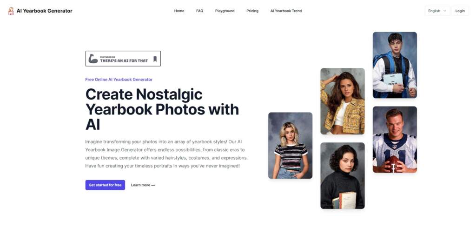The image size is (476, 228).
Task: Select the football player yearbook photo
Action: [x=395, y=140]
